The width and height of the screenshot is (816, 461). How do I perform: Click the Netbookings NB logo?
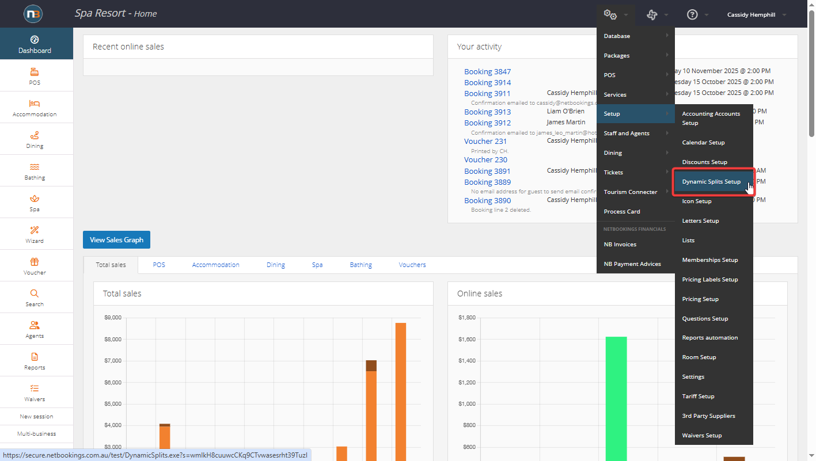coord(33,14)
